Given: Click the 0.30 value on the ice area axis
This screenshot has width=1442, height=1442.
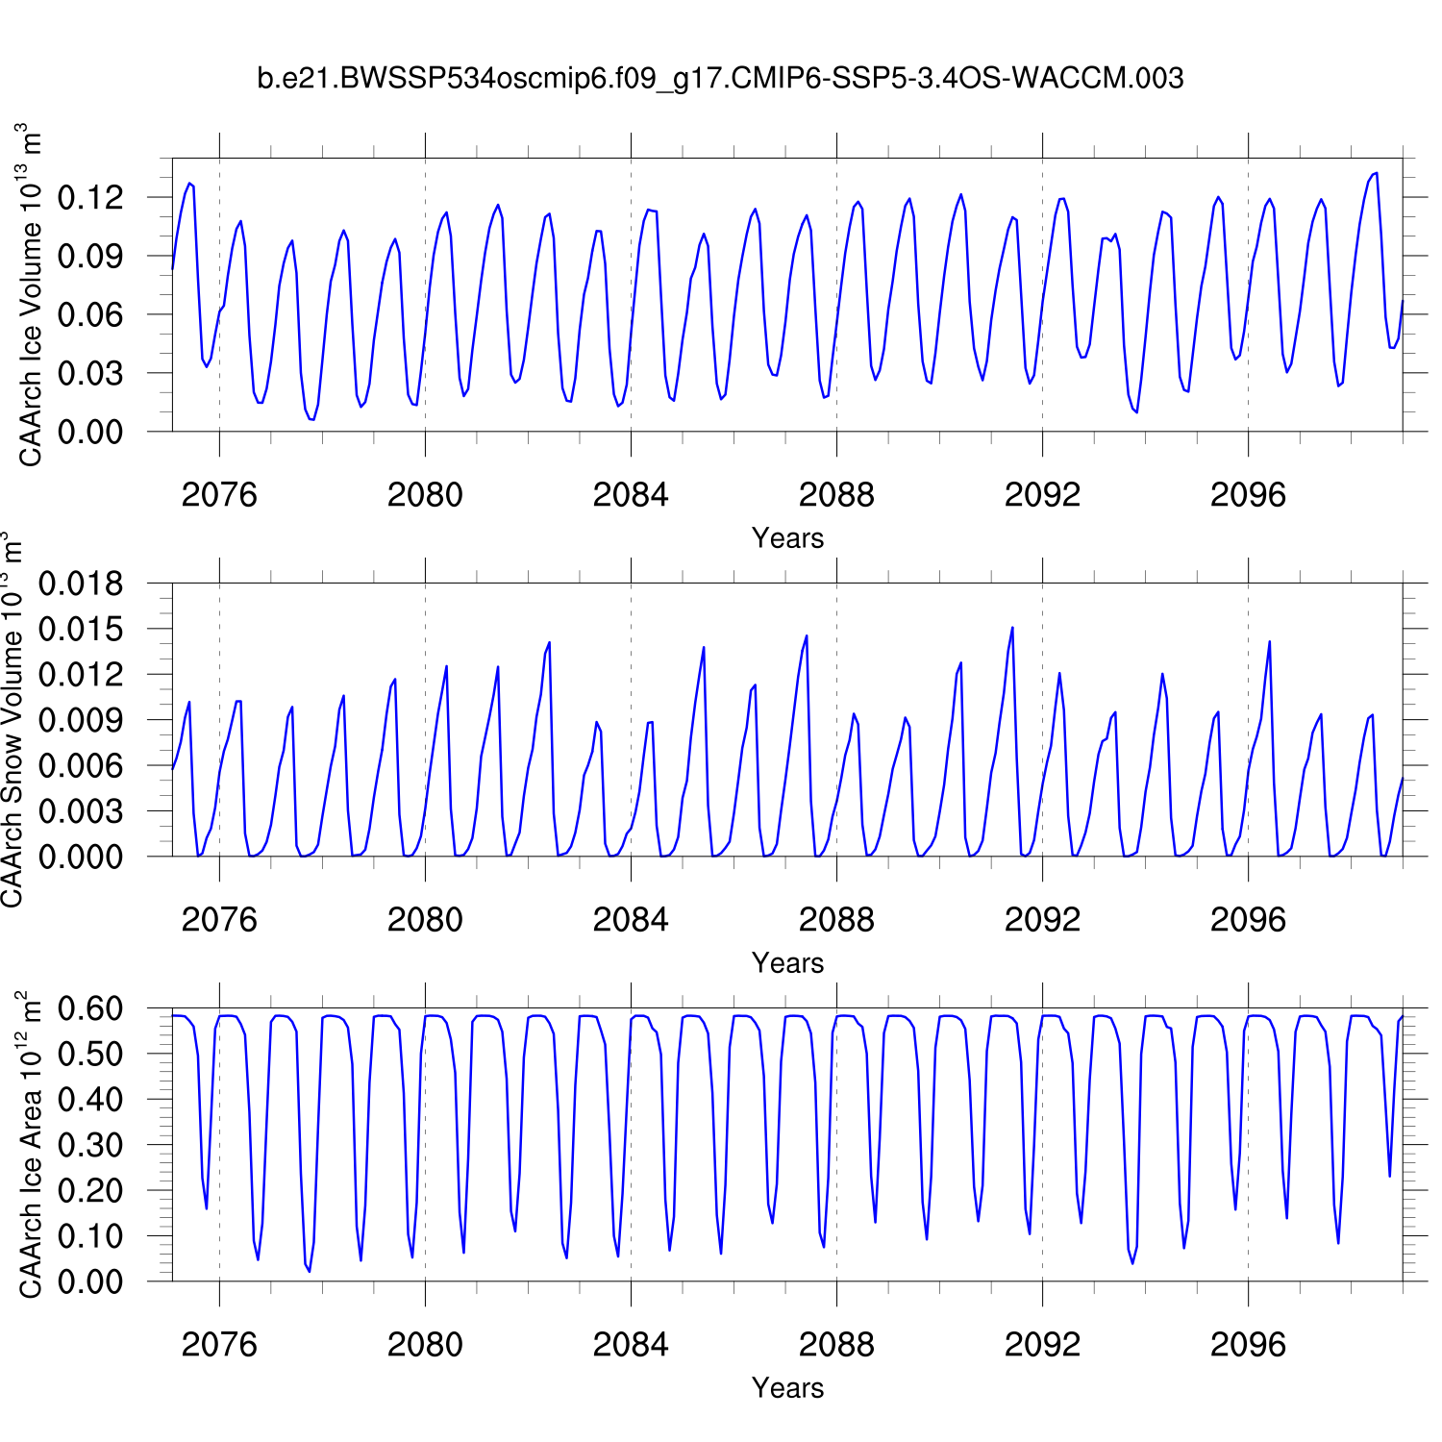Looking at the screenshot, I should [x=90, y=1145].
